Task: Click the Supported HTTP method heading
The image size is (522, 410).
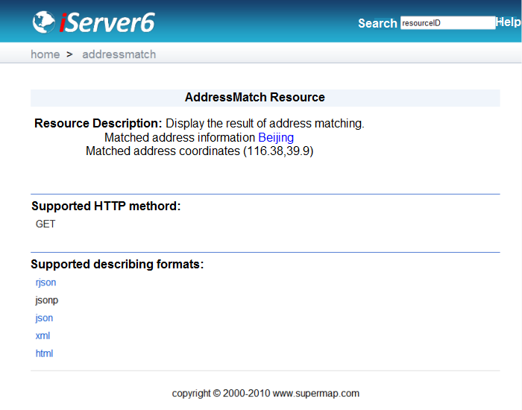Action: [106, 206]
